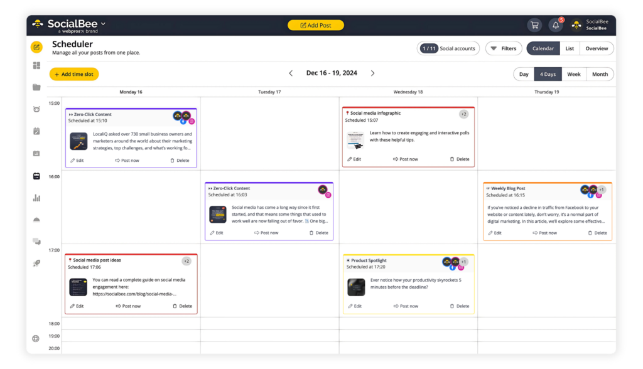Switch to the List view tab
This screenshot has width=643, height=369.
pyautogui.click(x=570, y=48)
